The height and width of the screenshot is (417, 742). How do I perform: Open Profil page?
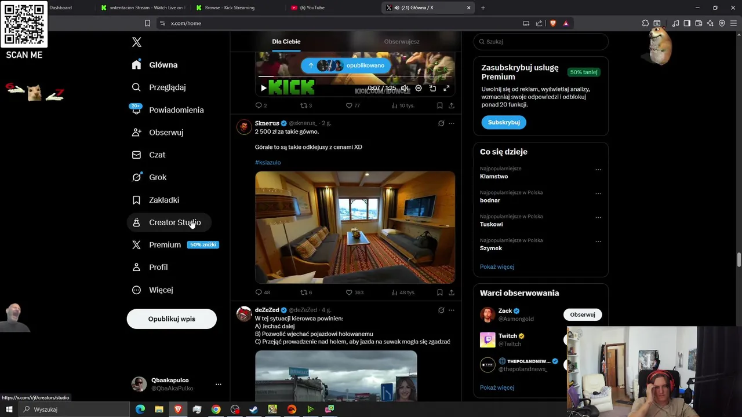tap(150, 267)
